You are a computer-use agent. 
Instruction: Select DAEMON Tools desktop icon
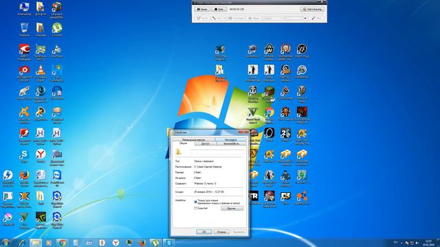click(x=8, y=178)
